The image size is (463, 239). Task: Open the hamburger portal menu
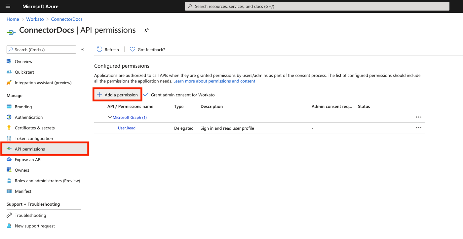point(8,6)
